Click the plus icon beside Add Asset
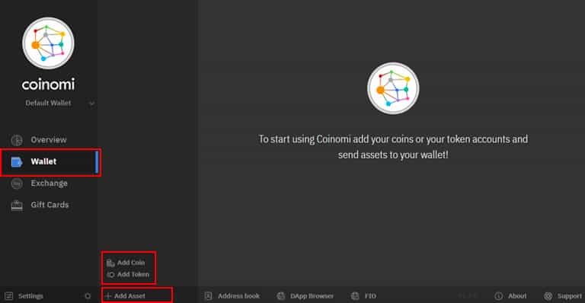This screenshot has width=585, height=303. pos(108,296)
